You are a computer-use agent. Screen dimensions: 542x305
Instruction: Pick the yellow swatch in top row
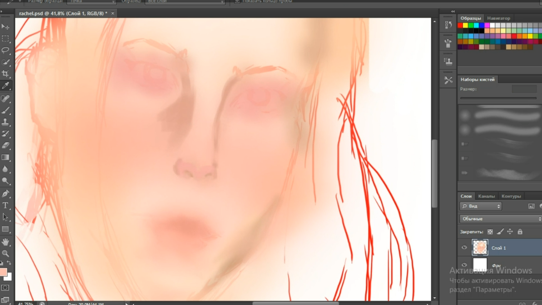pos(466,26)
